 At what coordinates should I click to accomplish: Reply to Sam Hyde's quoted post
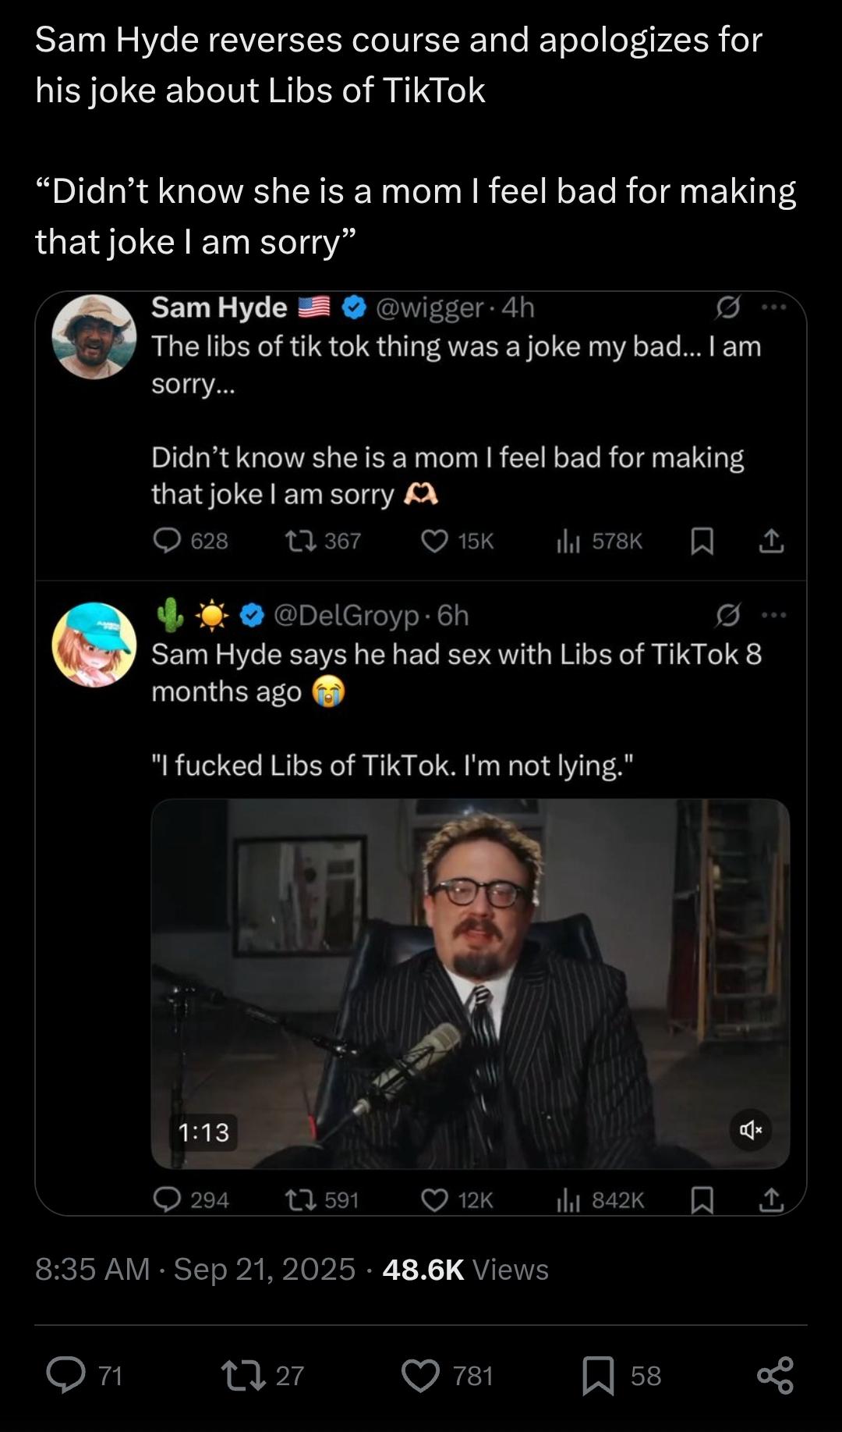tap(167, 541)
